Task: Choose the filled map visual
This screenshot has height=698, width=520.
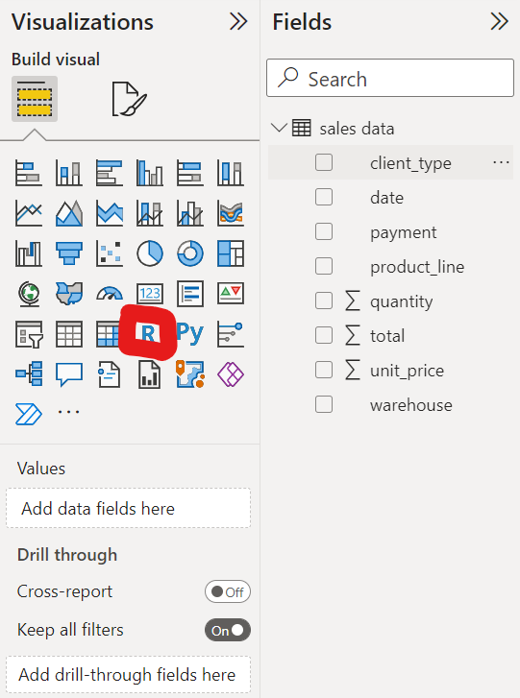Action: 68,294
